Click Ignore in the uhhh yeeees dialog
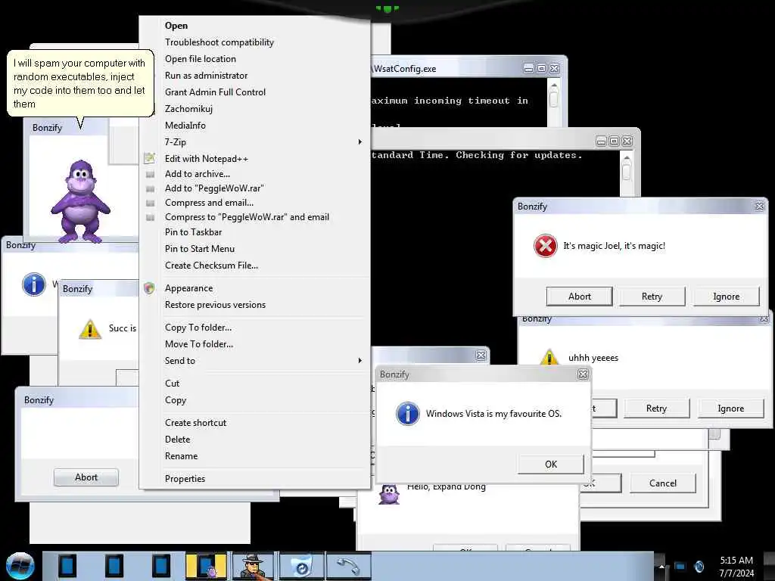Screen dimensions: 775x581 (730, 408)
